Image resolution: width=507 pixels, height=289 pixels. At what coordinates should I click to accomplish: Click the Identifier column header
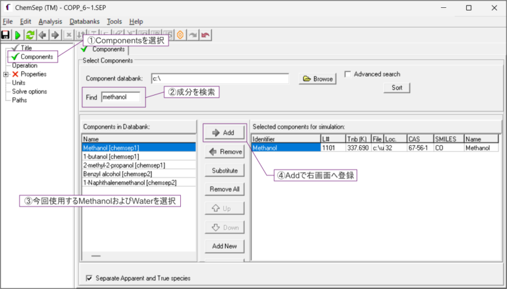coord(286,139)
